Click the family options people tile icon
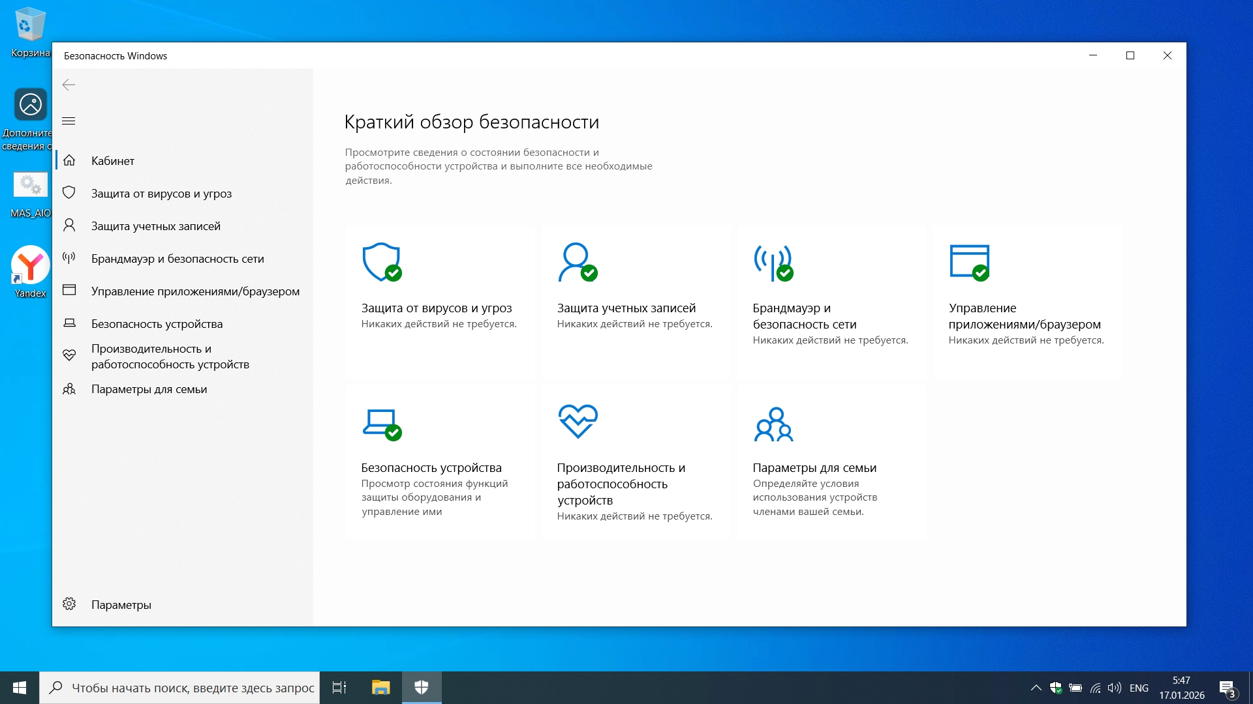 (773, 424)
